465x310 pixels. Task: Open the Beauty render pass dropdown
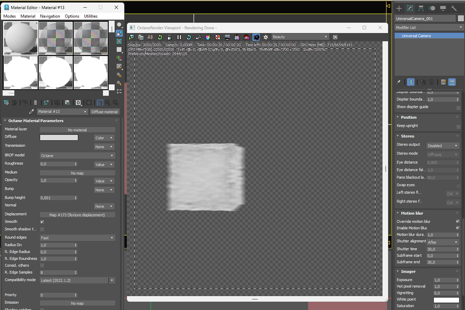[x=300, y=37]
